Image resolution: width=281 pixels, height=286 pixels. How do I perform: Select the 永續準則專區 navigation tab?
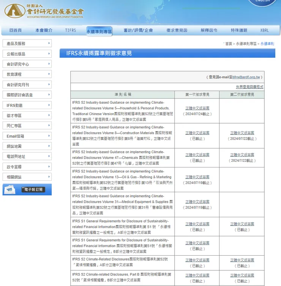(x=99, y=32)
